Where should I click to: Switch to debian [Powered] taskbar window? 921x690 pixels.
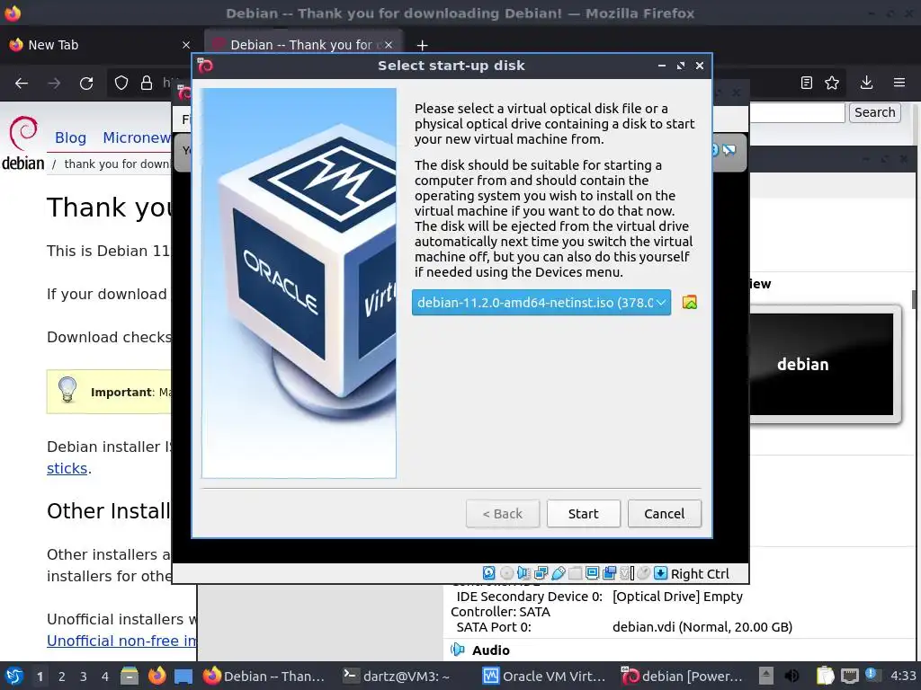pyautogui.click(x=684, y=676)
